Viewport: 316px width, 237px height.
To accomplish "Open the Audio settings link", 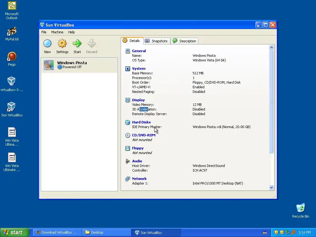I will click(x=137, y=161).
